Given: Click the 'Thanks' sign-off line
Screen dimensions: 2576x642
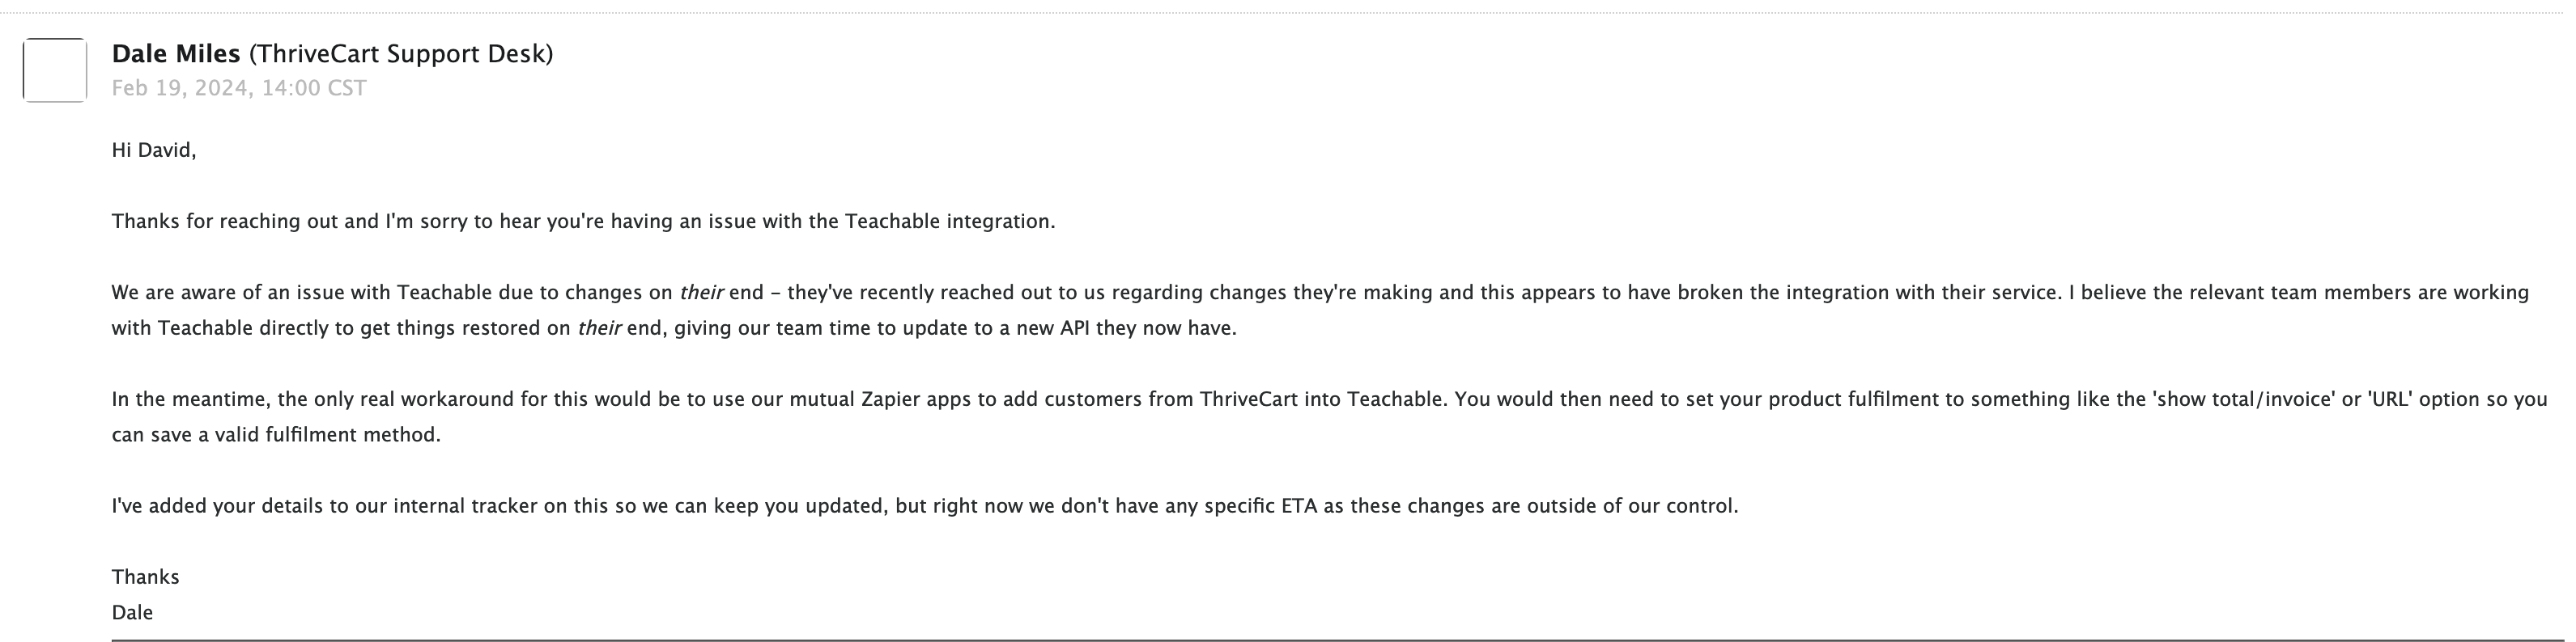Looking at the screenshot, I should tap(146, 577).
